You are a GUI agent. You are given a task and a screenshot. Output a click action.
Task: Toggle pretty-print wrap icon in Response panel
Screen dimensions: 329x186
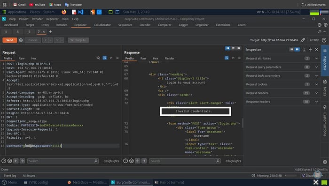click(227, 58)
